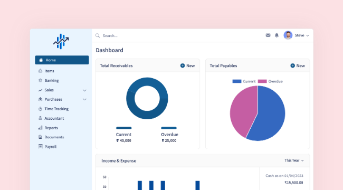Click the receivables donut chart

(147, 98)
